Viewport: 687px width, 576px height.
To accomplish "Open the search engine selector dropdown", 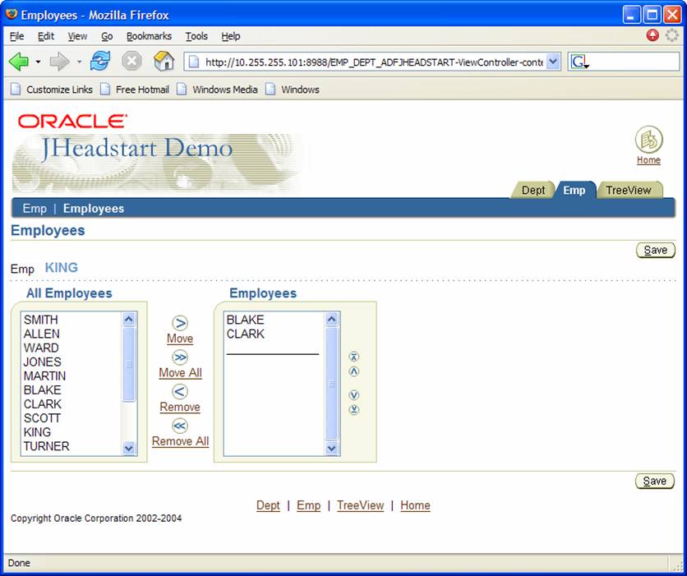I will coord(580,62).
